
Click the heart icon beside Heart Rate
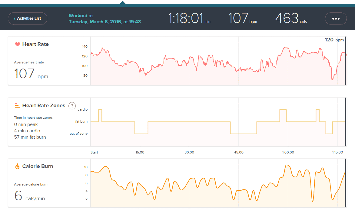17,44
